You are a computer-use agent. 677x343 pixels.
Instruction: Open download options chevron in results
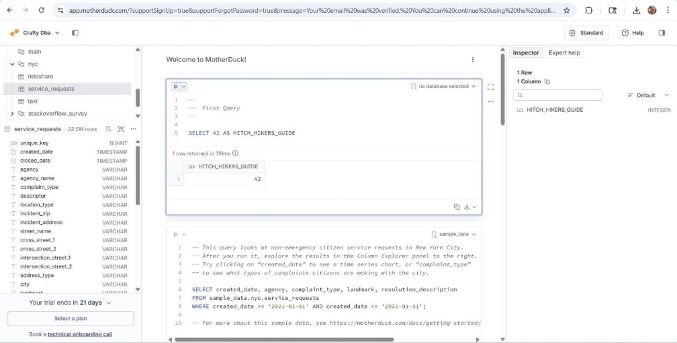474,206
